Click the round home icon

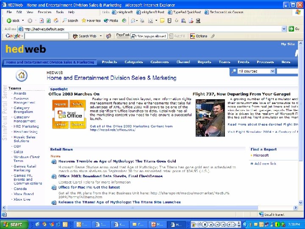[22, 75]
